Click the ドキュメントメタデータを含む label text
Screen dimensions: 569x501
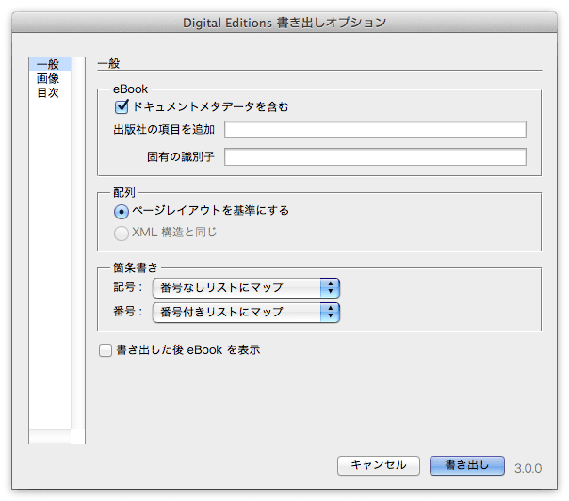pos(210,106)
